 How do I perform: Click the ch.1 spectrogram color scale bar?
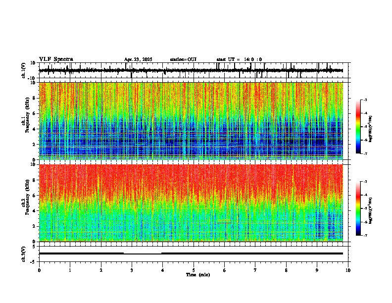tap(358, 127)
